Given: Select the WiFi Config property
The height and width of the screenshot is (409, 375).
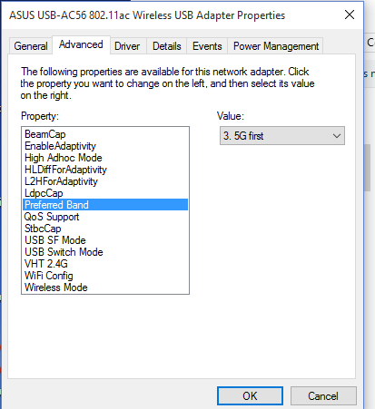Looking at the screenshot, I should pos(48,276).
